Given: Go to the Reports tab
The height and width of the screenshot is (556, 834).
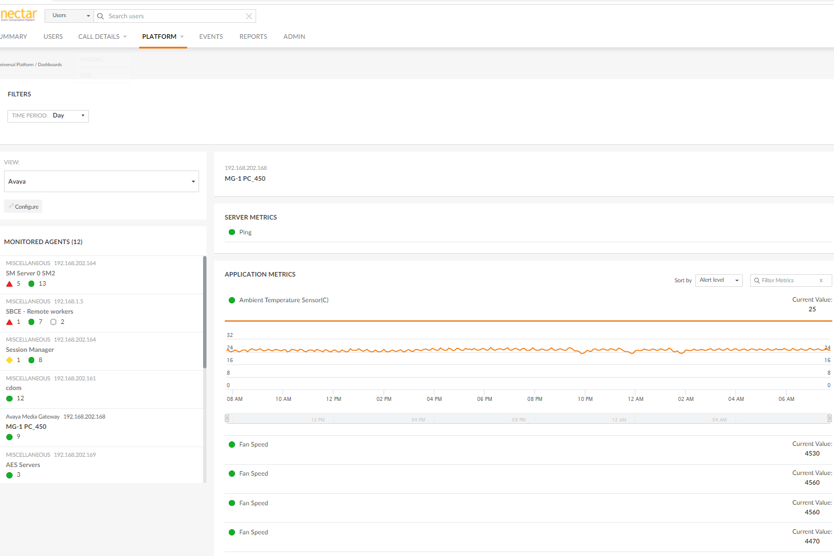Looking at the screenshot, I should pos(253,36).
